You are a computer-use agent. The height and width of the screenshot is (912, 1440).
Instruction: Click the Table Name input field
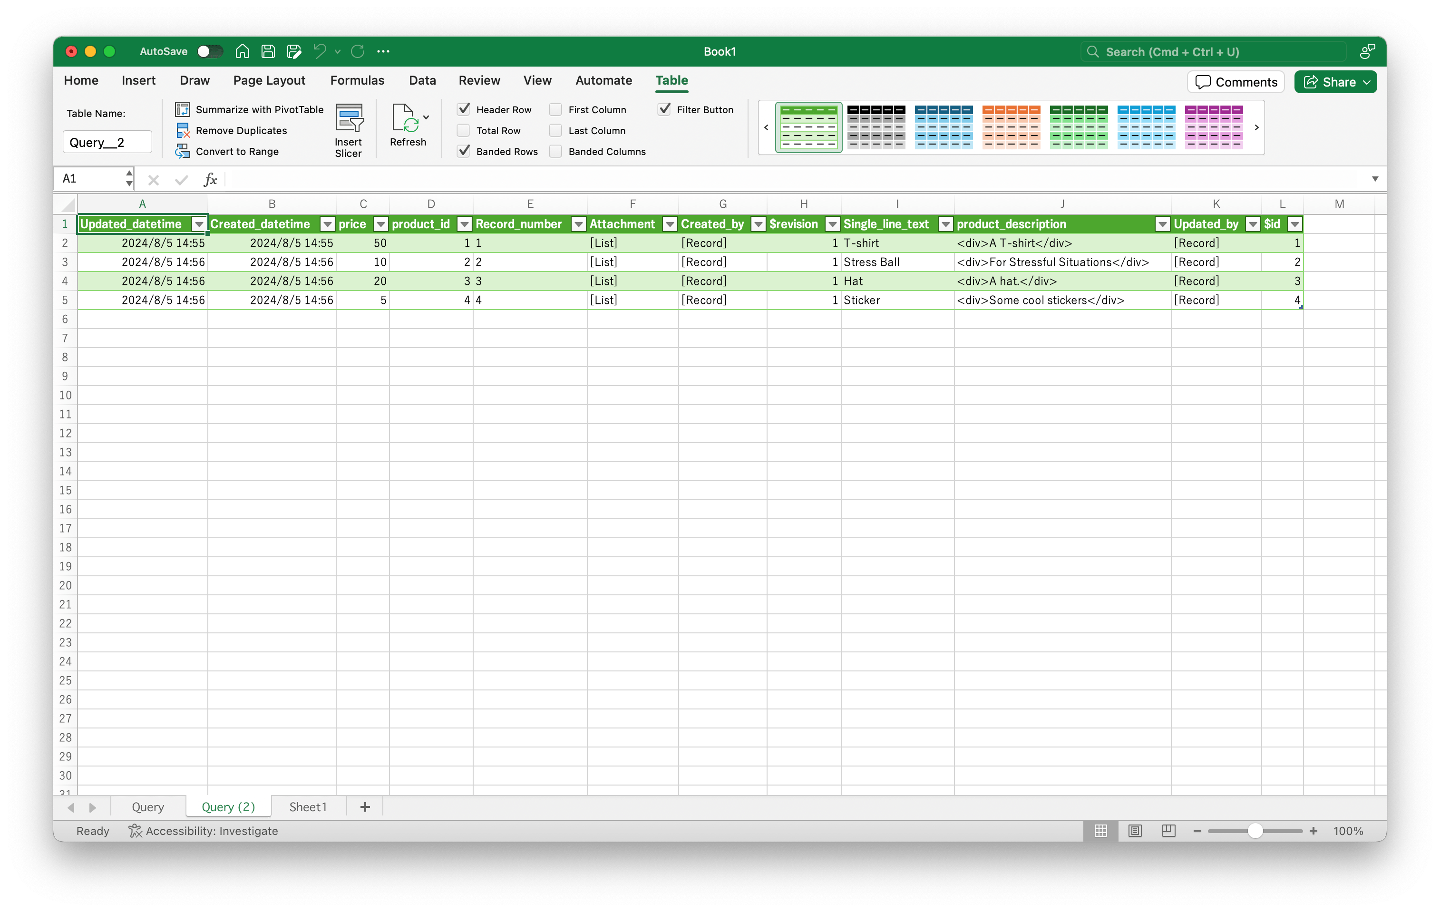click(107, 142)
